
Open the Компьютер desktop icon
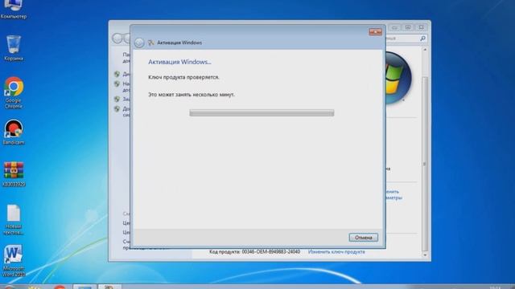pyautogui.click(x=14, y=10)
